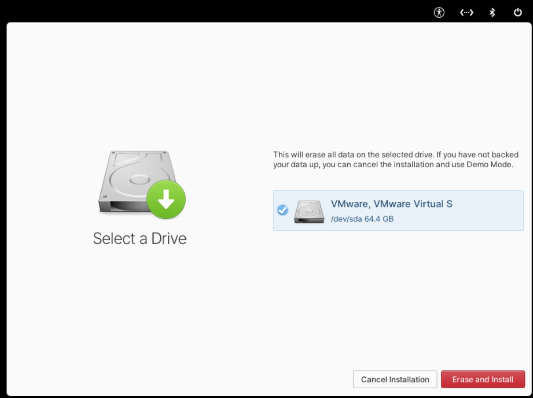This screenshot has width=533, height=398.
Task: Click the accessibility icon in the top bar
Action: [x=439, y=12]
